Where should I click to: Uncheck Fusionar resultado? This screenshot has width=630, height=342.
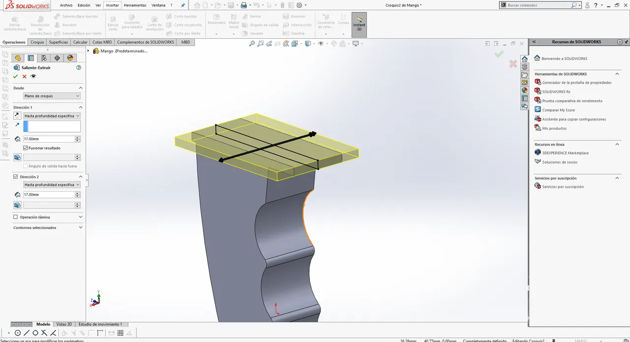26,148
